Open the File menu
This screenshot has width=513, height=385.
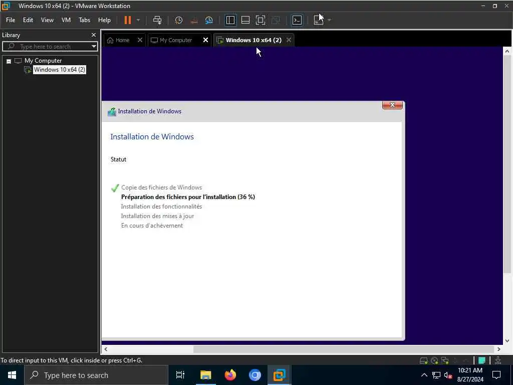(x=11, y=20)
